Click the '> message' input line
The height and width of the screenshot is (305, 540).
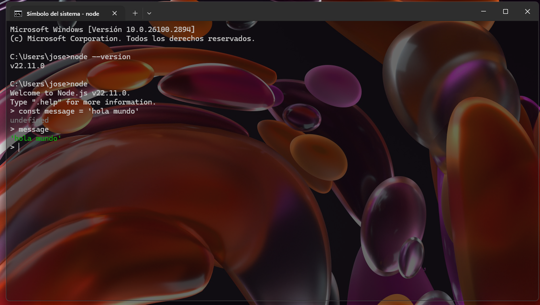(x=29, y=129)
